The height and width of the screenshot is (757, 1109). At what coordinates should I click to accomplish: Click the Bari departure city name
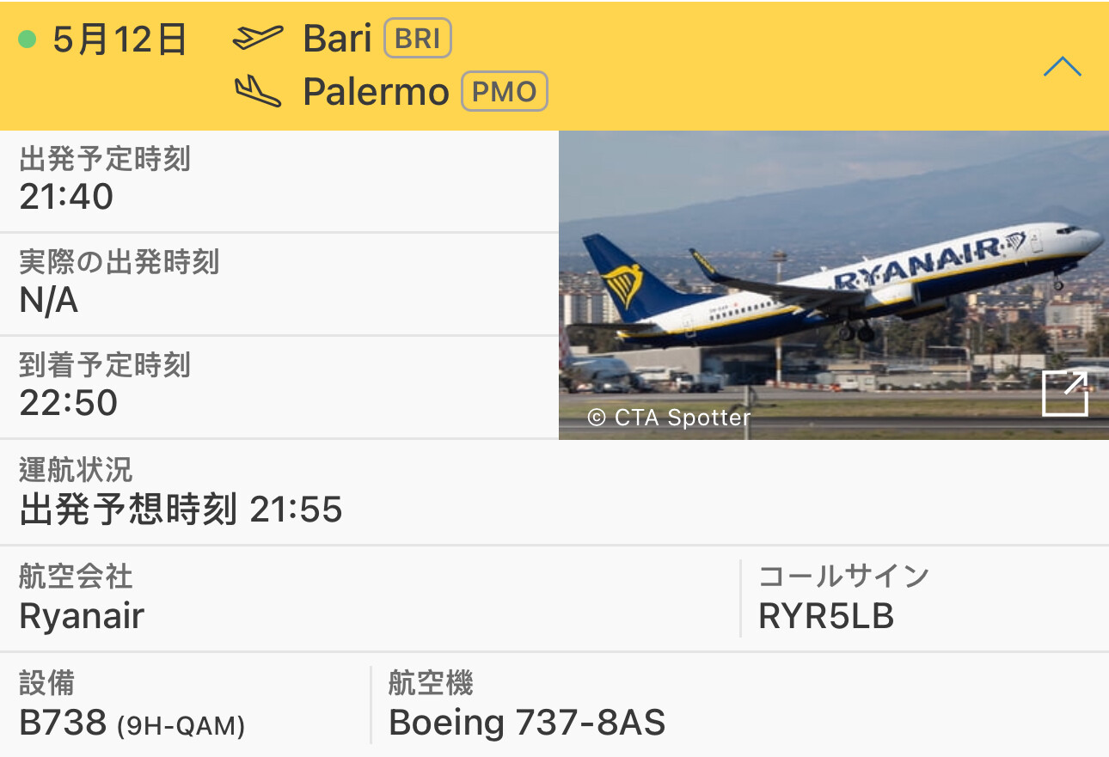337,39
